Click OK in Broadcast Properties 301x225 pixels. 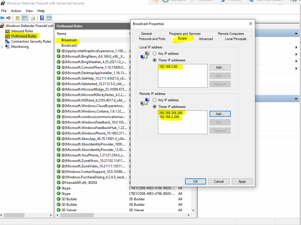pyautogui.click(x=196, y=181)
